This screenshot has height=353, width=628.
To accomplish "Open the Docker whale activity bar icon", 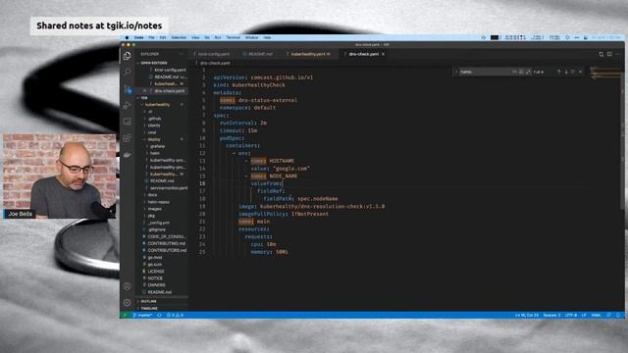I will (x=127, y=155).
